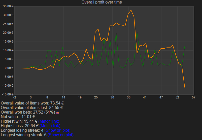Click the 'Net value: -11.01 €' text

click(18, 117)
